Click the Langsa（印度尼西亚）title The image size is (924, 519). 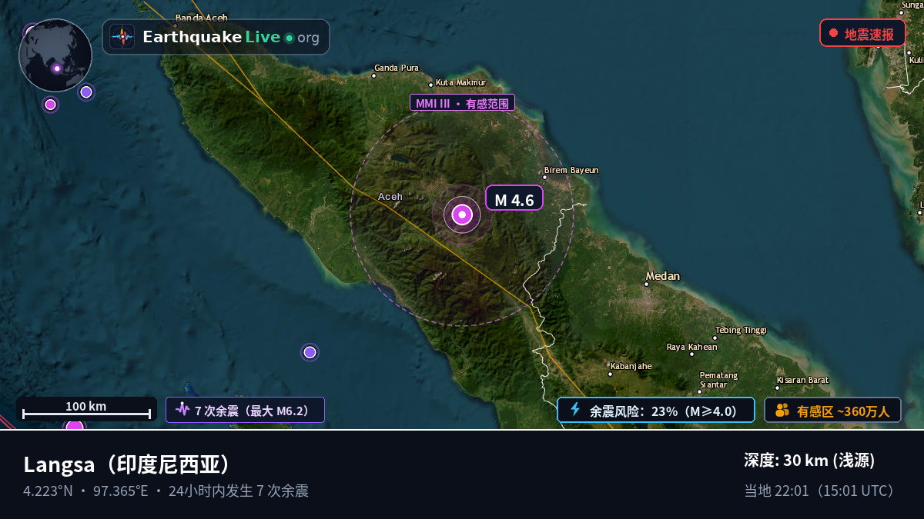(129, 464)
